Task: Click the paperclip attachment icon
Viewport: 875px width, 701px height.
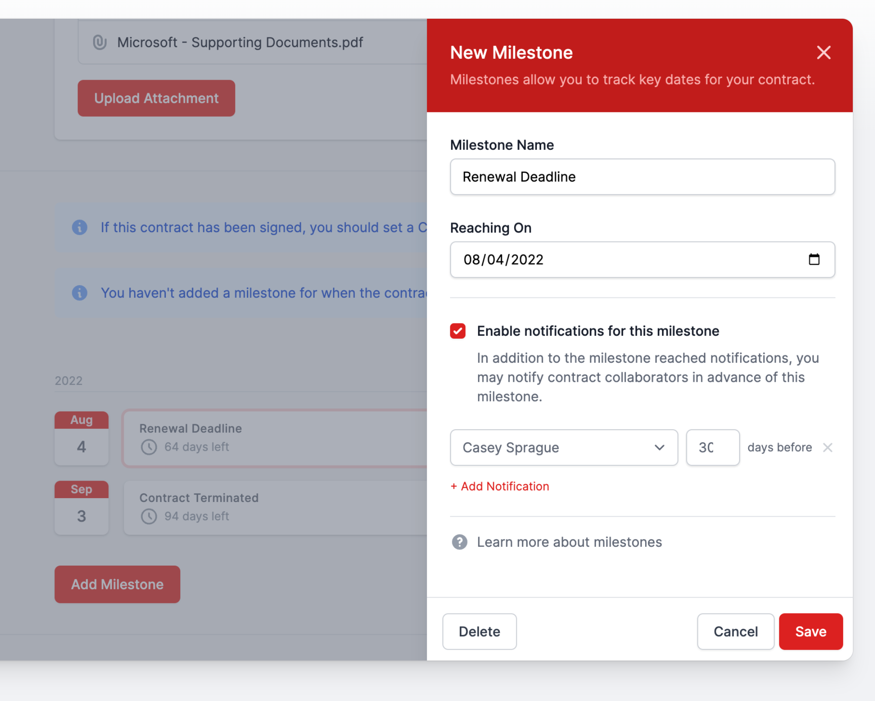Action: click(x=100, y=42)
